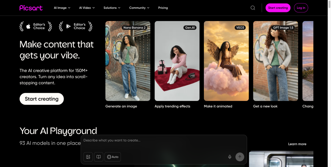This screenshot has width=331, height=167.
Task: Open the Community menu
Action: point(139,8)
